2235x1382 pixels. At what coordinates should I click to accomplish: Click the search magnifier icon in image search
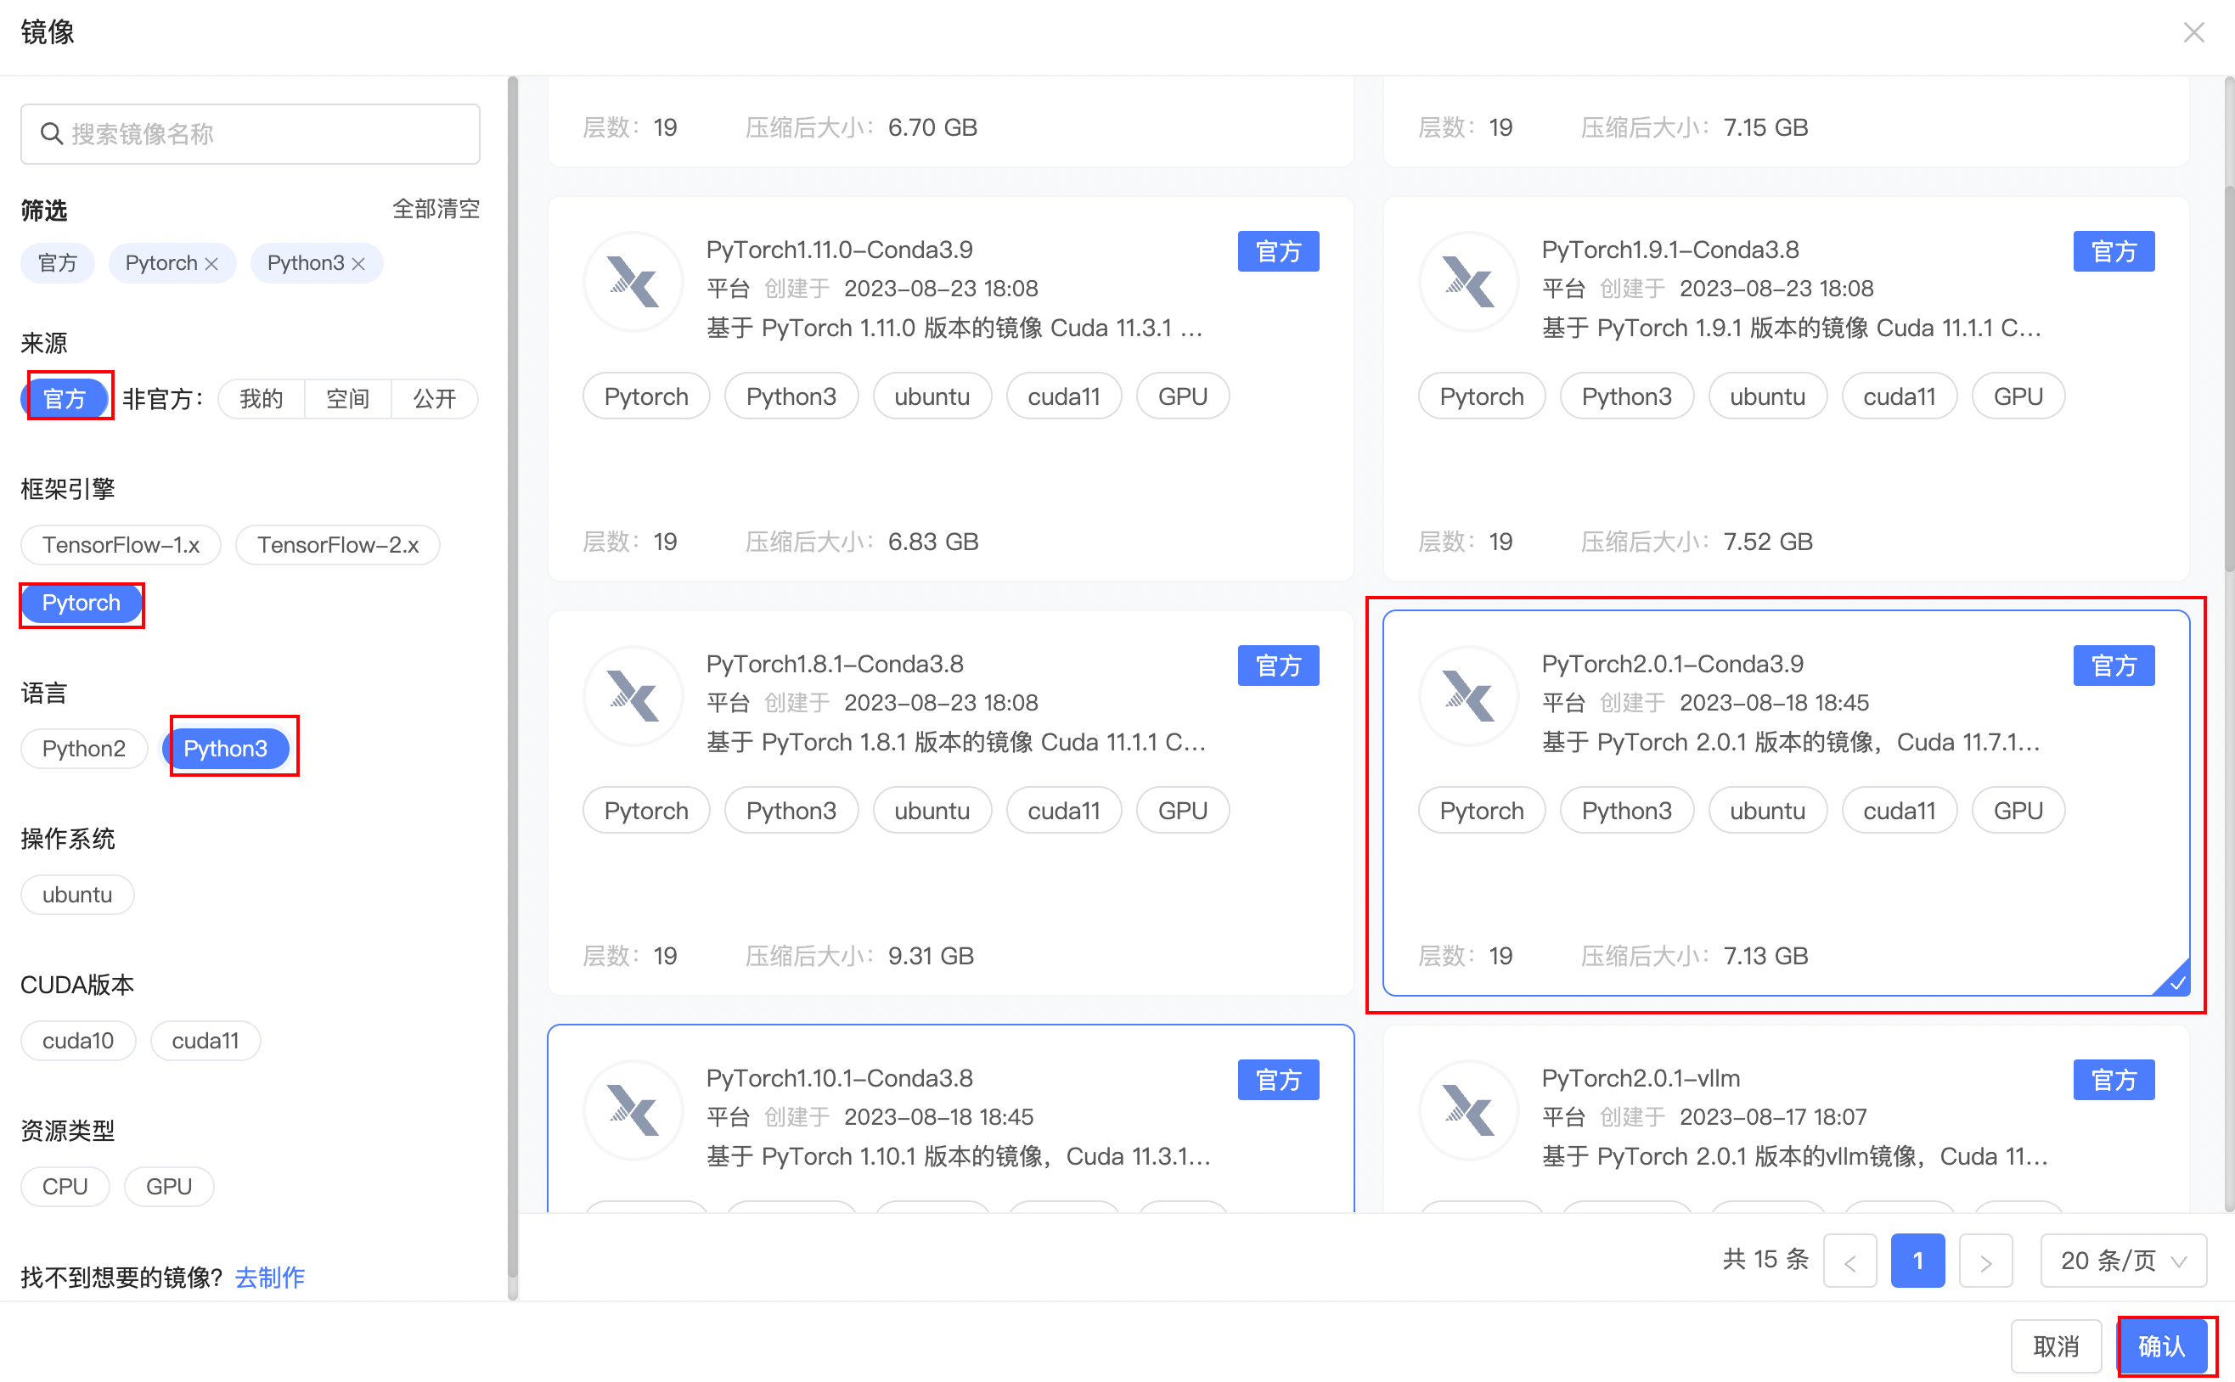click(x=52, y=134)
